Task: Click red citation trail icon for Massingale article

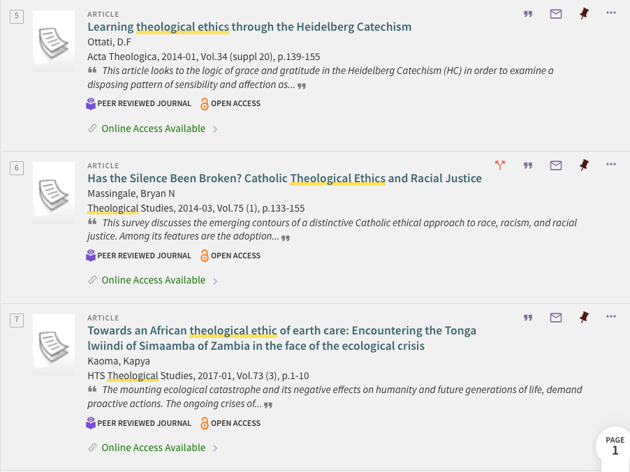Action: coord(499,165)
